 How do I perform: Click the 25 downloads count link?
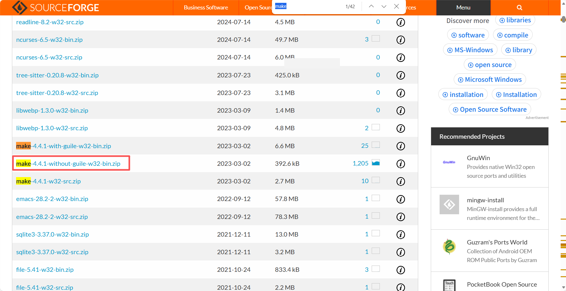click(x=365, y=146)
